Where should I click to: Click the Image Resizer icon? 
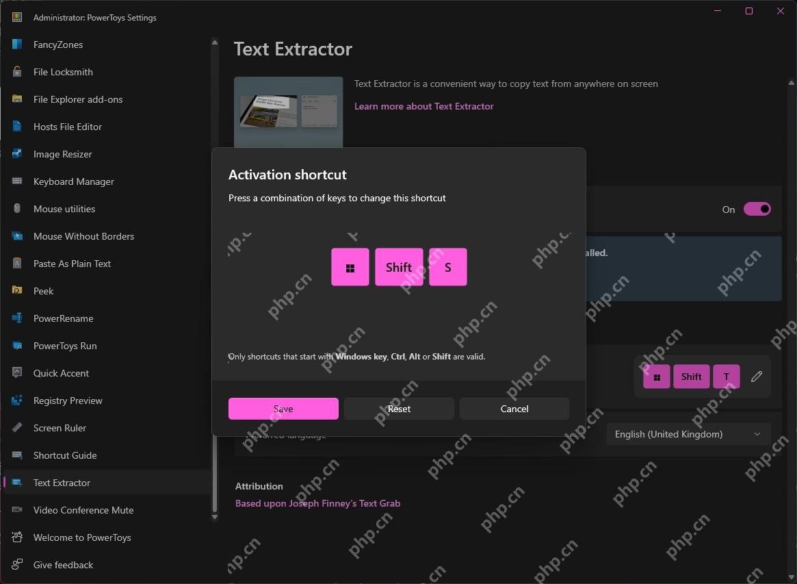click(17, 153)
